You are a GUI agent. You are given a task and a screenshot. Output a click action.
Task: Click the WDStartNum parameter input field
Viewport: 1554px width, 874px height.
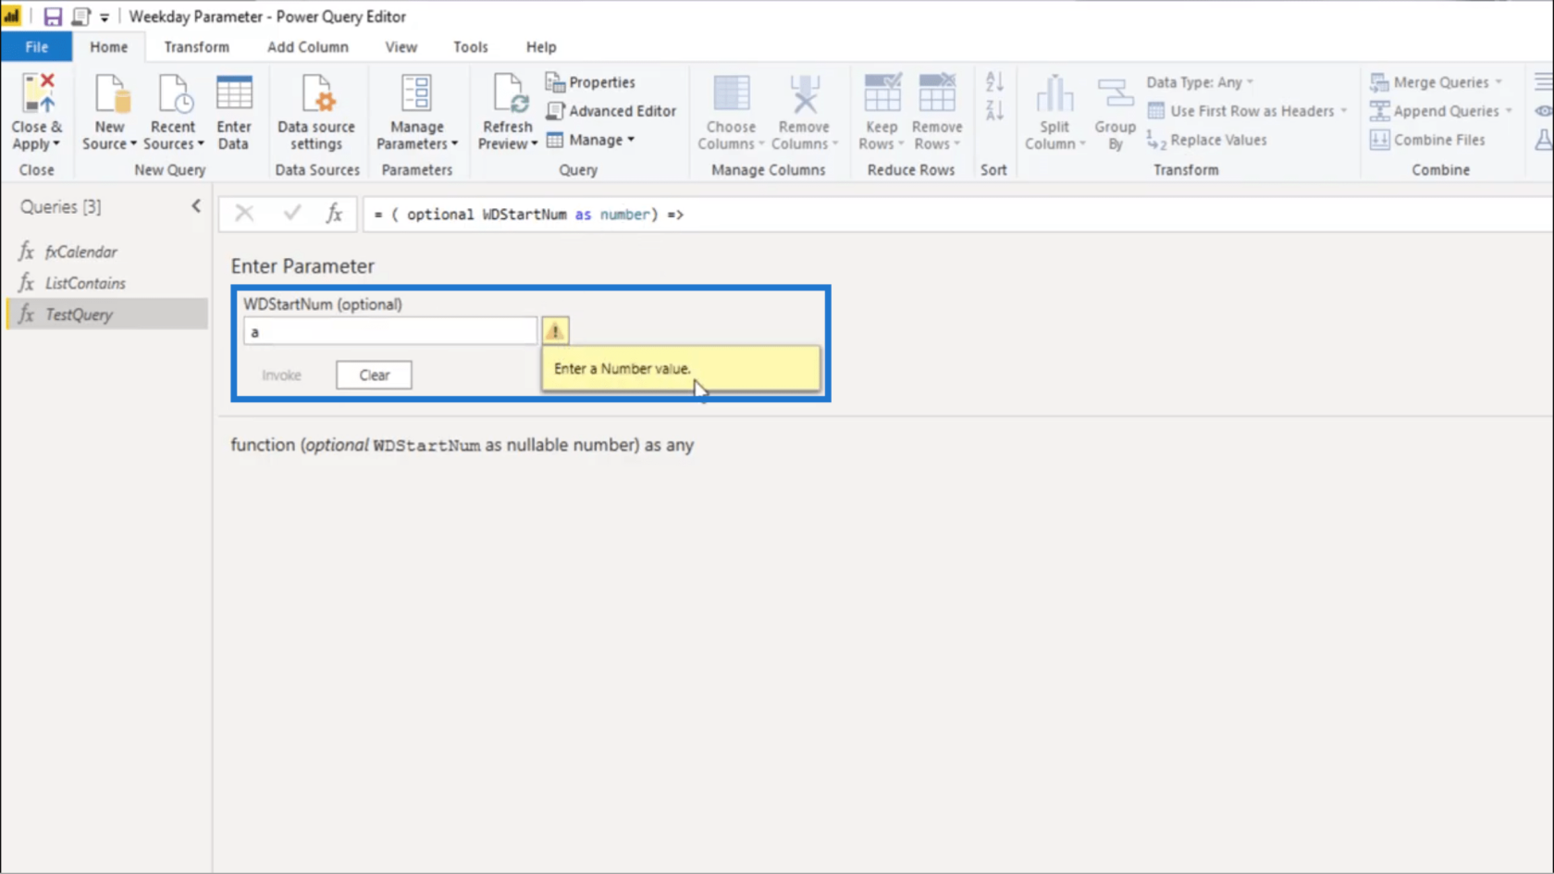coord(389,331)
